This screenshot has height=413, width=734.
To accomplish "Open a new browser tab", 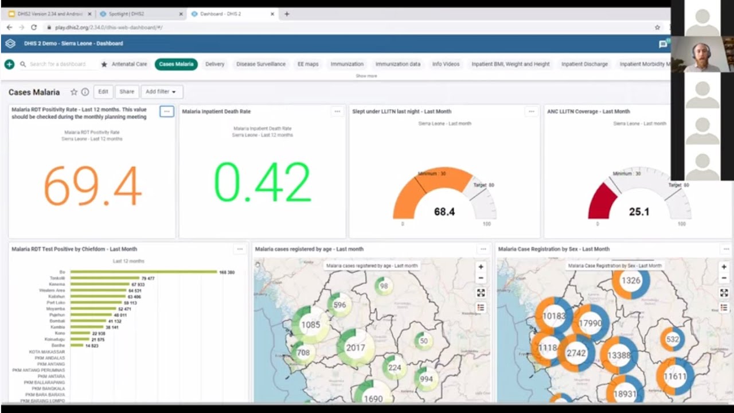I will (287, 14).
